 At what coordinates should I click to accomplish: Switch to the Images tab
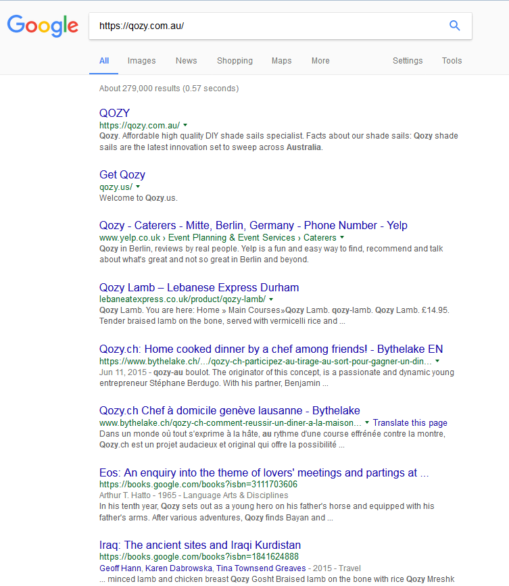(141, 61)
